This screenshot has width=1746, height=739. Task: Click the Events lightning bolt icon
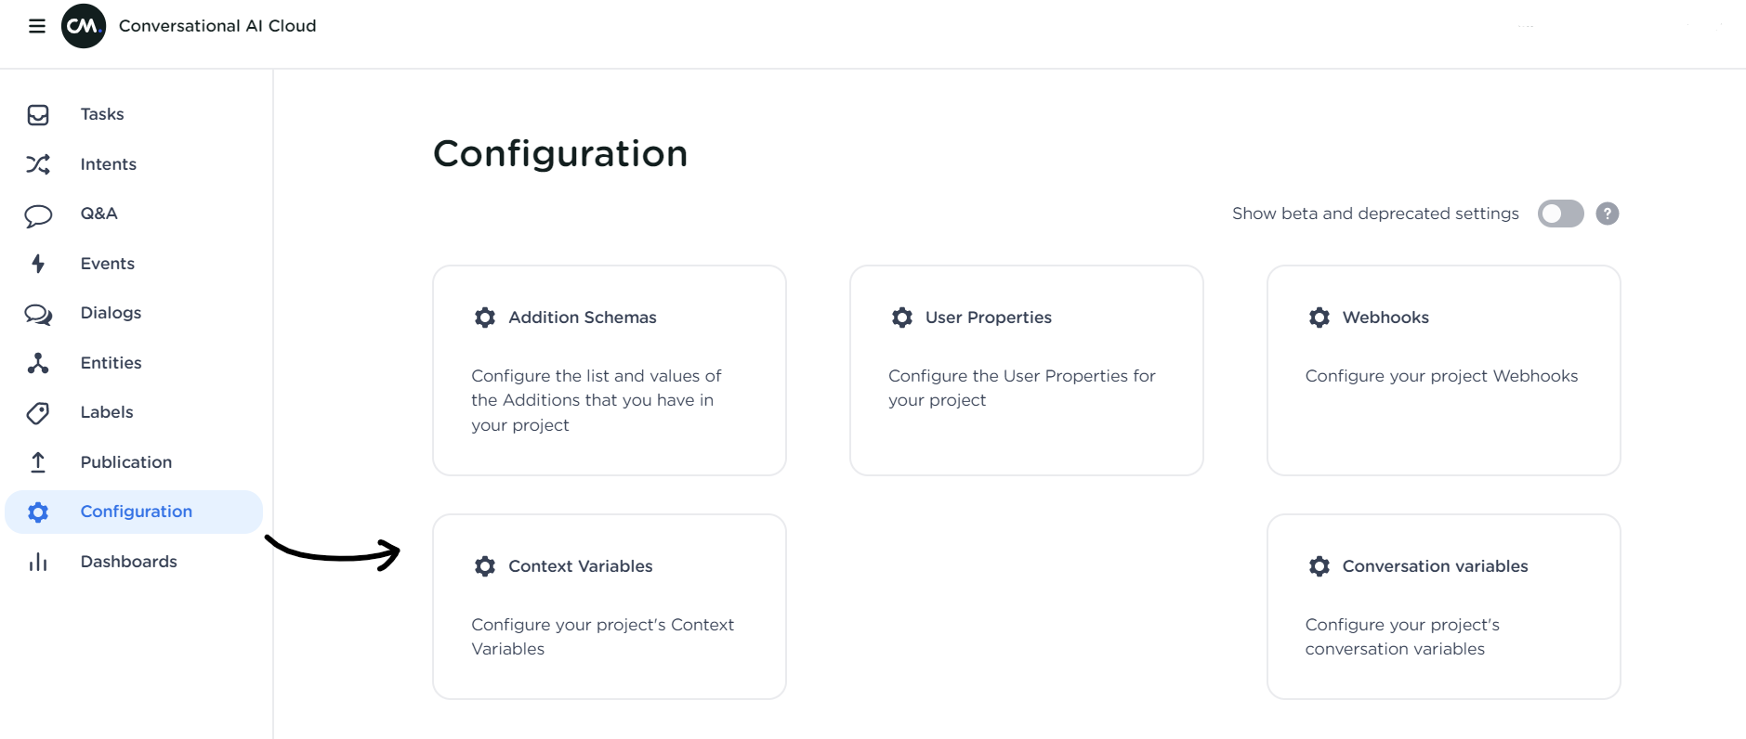38,264
